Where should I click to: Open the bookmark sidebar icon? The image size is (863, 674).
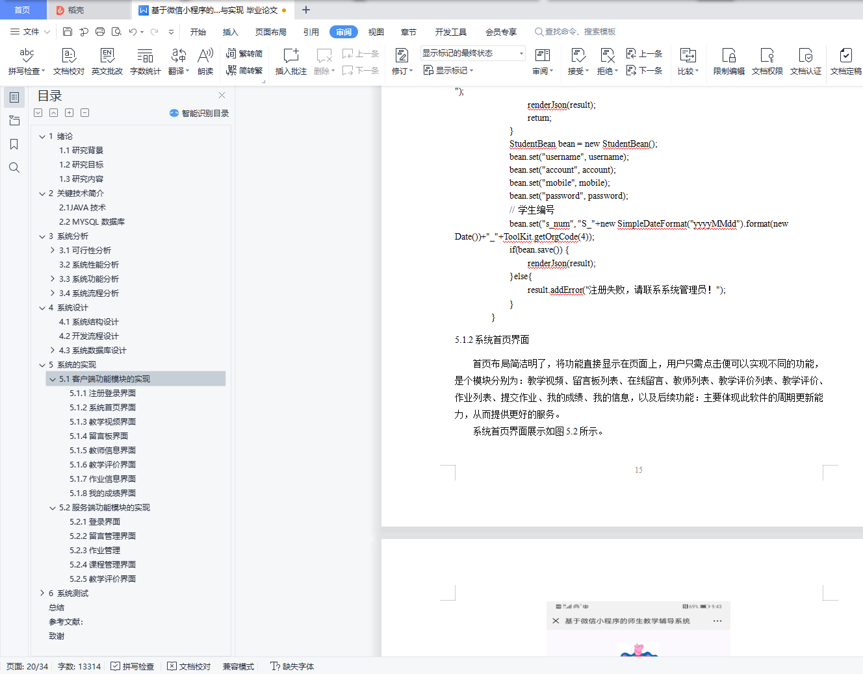(x=14, y=144)
